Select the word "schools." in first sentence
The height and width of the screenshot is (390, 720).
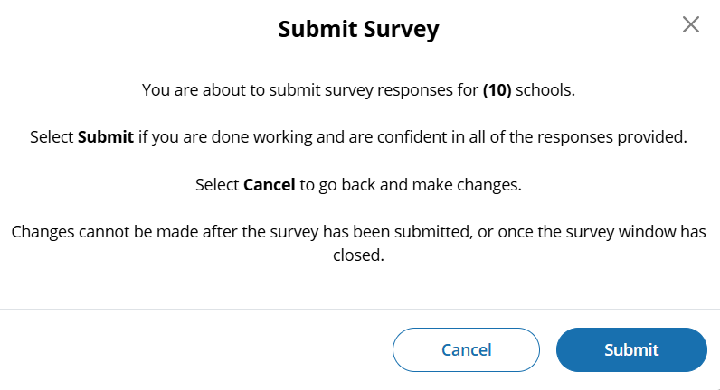tap(545, 90)
